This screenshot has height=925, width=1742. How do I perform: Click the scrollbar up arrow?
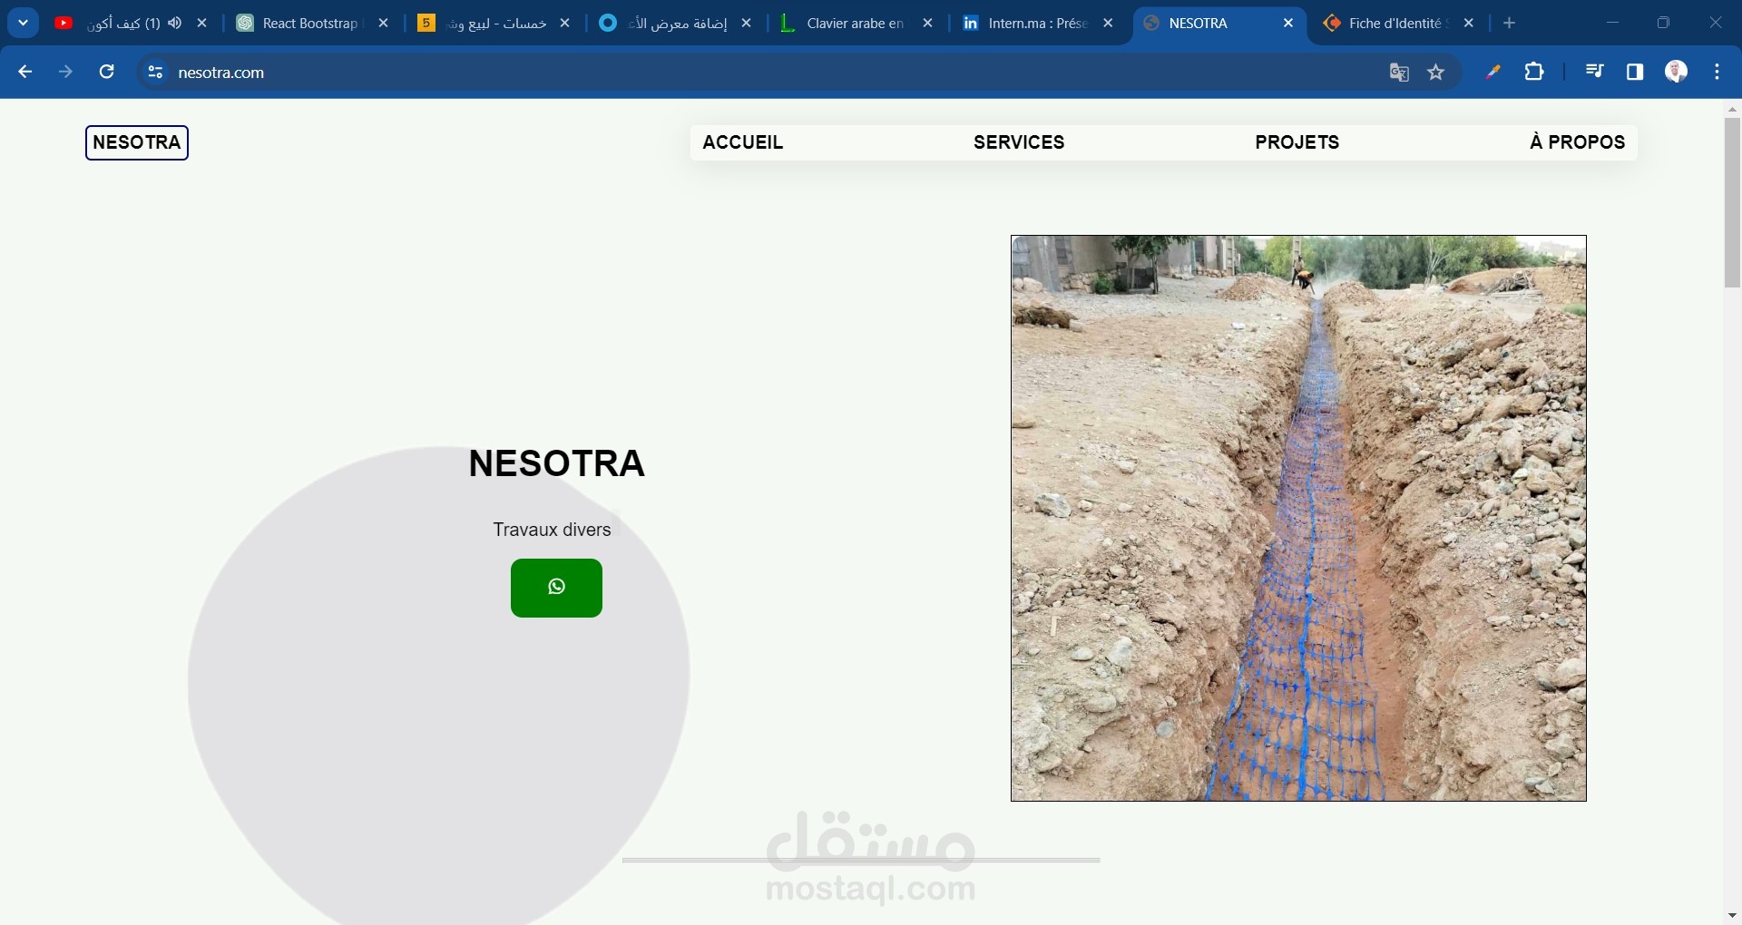coord(1732,109)
